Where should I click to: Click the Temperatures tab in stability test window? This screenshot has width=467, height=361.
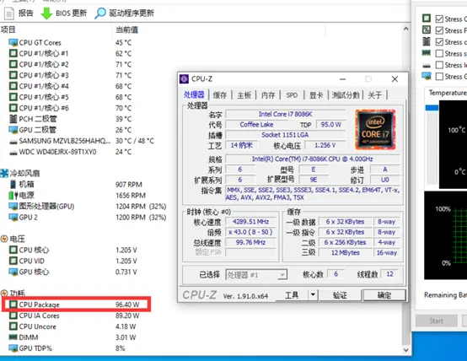[x=447, y=93]
